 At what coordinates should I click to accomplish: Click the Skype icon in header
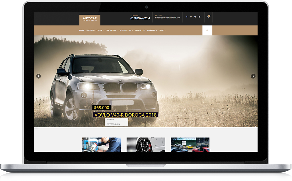coord(195,17)
